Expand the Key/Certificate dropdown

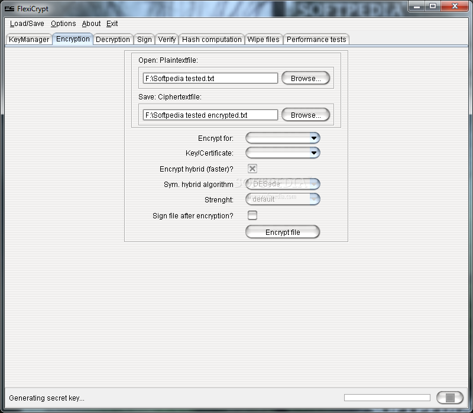[283, 153]
